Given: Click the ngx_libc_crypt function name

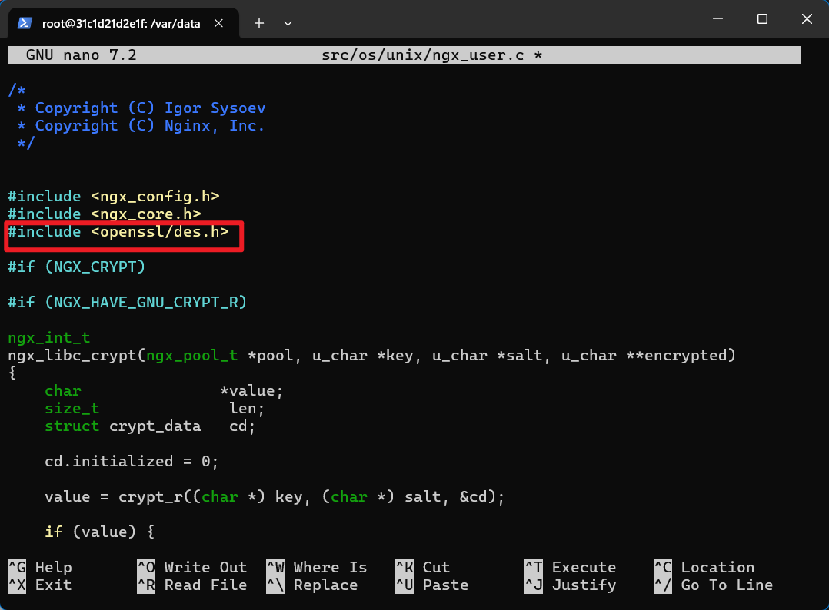Looking at the screenshot, I should (x=72, y=356).
